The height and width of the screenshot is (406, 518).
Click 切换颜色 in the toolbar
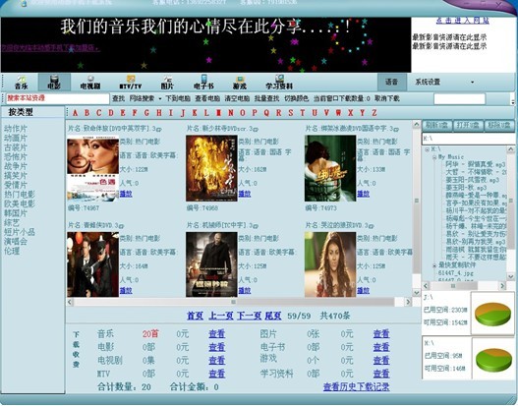coord(296,98)
